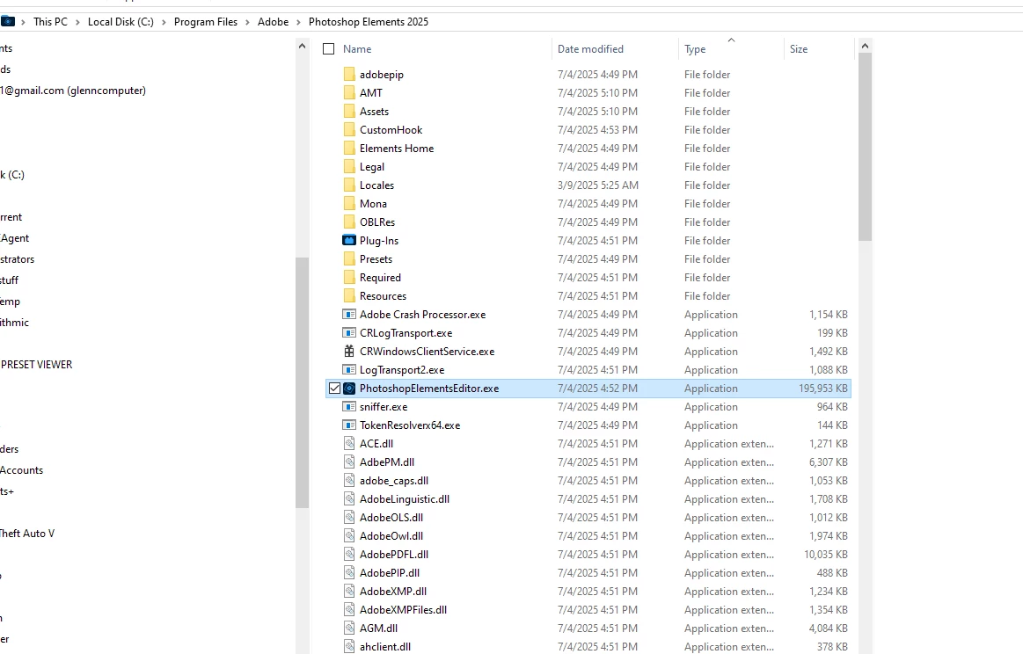Select the (C:) drive in navigation pane
1023x654 pixels.
(12, 176)
